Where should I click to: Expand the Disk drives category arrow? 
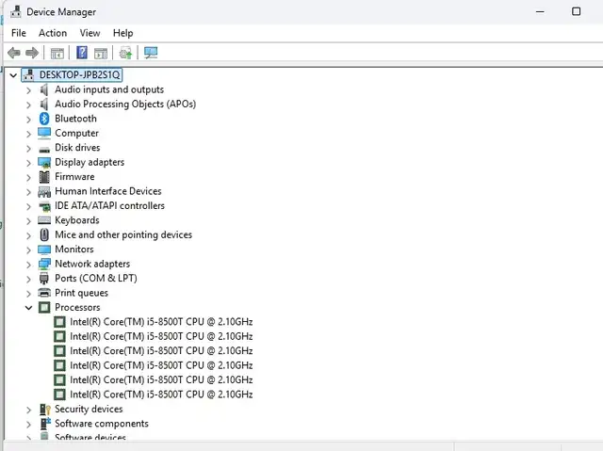(x=28, y=148)
